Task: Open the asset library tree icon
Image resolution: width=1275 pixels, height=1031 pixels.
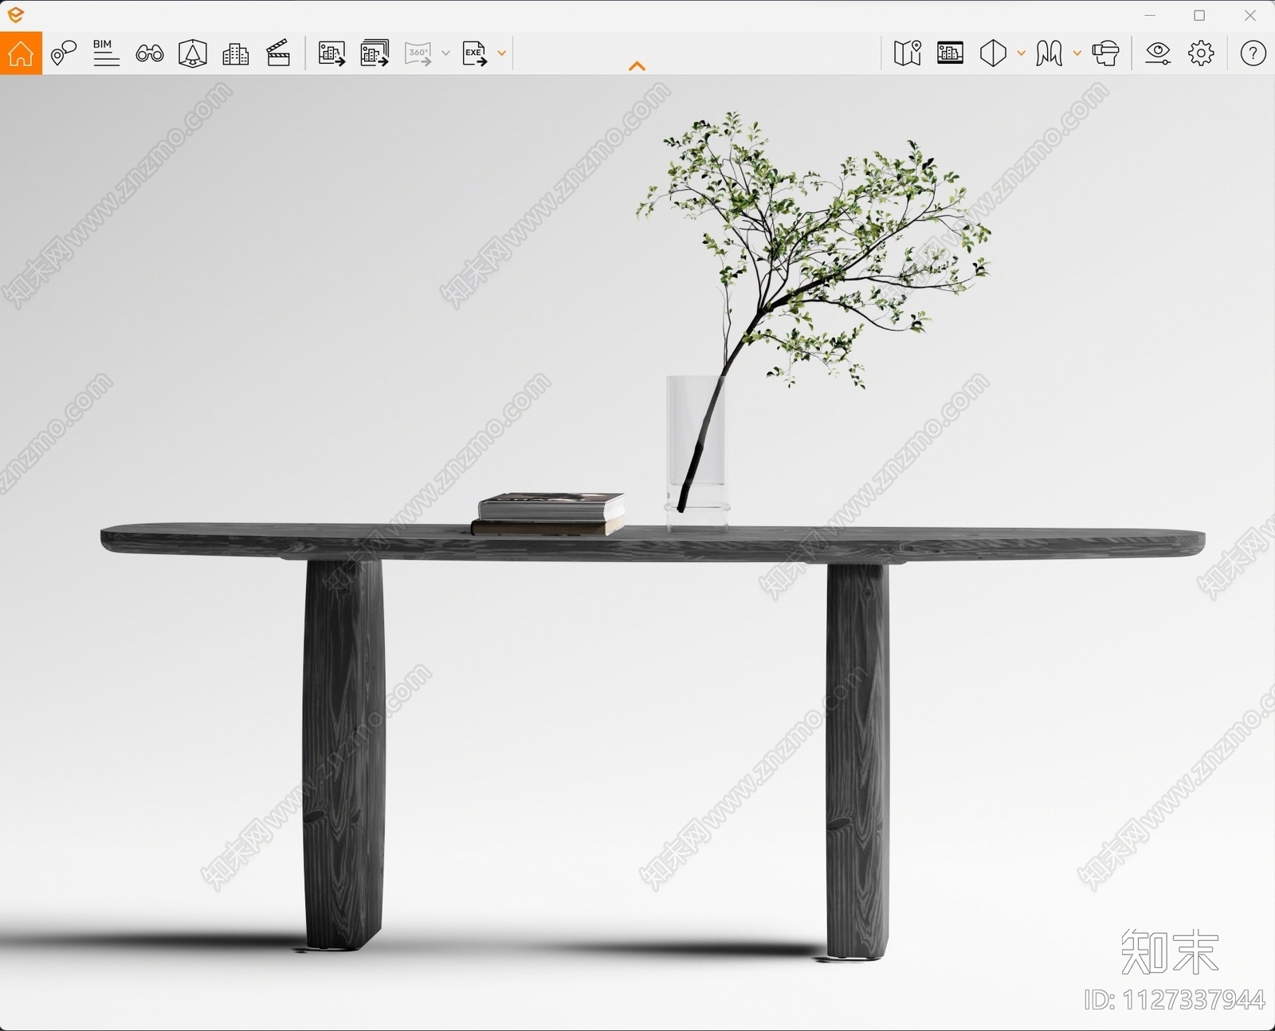Action: point(193,53)
